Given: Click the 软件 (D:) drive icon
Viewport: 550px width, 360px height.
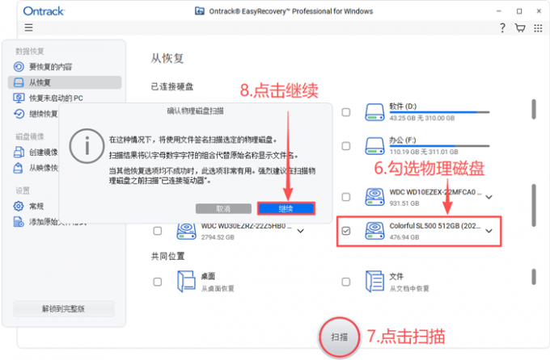Looking at the screenshot, I should click(374, 112).
